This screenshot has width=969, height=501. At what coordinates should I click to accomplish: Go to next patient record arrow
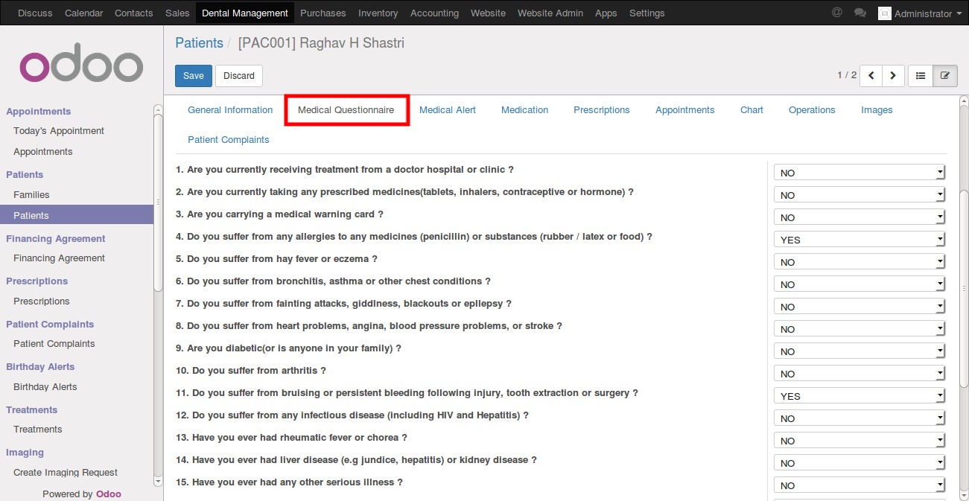[x=893, y=75]
